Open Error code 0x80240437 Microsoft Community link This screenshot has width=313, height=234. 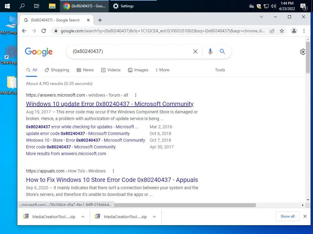[71, 147]
